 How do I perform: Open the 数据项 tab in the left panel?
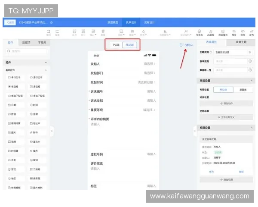26,43
